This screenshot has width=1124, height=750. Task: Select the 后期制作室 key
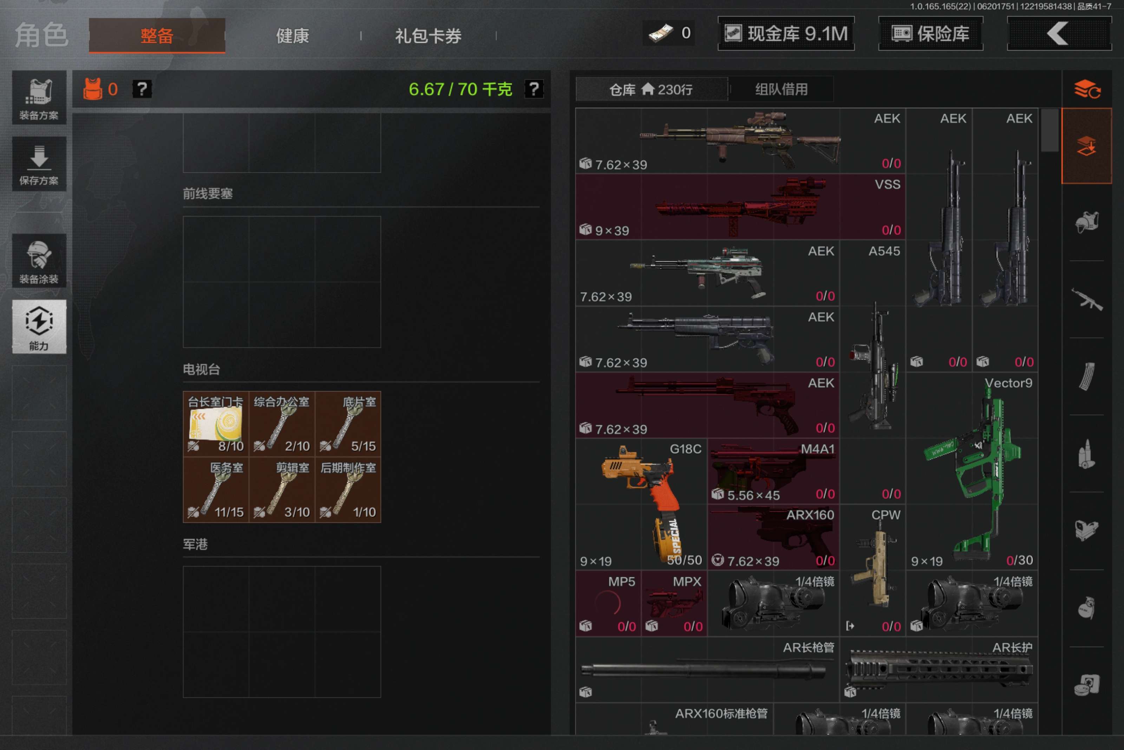pos(348,490)
